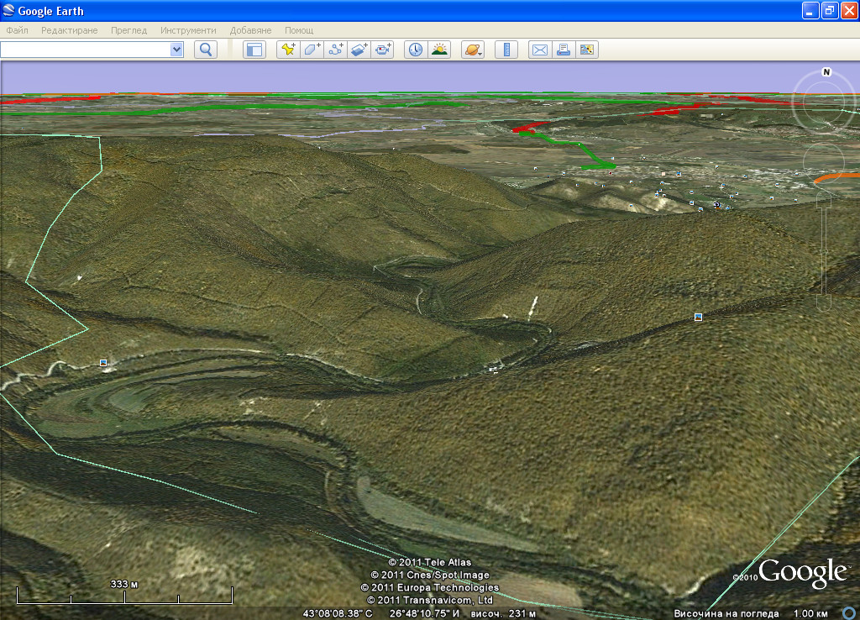Open the Добавяне menu
This screenshot has width=860, height=620.
(x=250, y=30)
